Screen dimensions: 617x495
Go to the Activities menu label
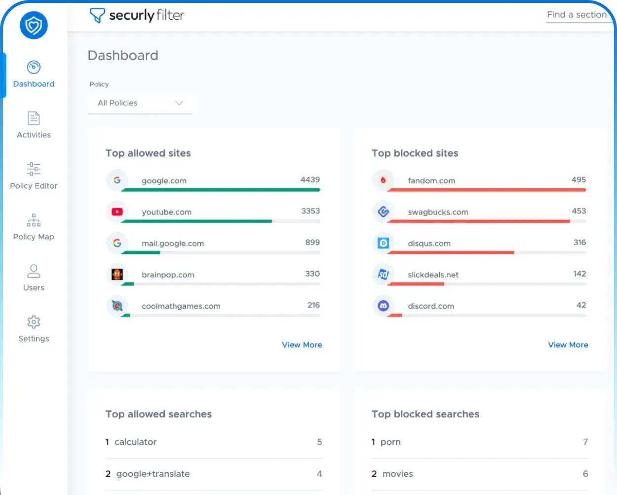[34, 135]
